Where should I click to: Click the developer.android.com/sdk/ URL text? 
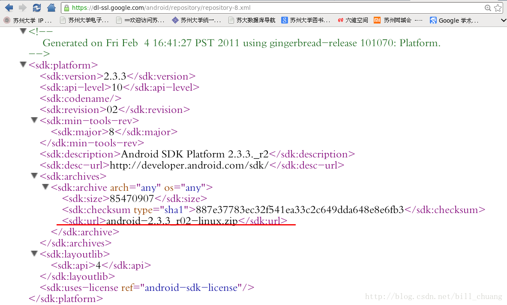(x=189, y=166)
